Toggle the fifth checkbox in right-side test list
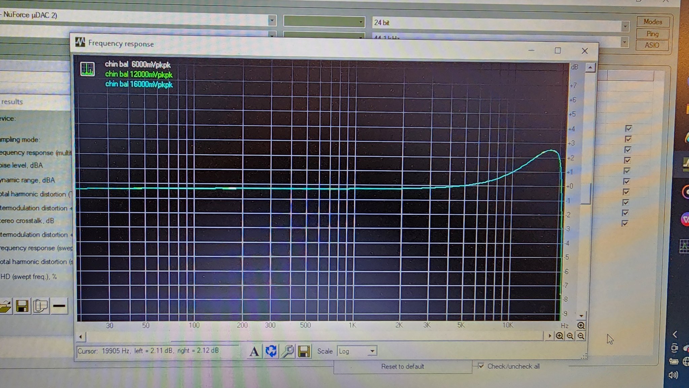This screenshot has width=689, height=388. tap(627, 171)
